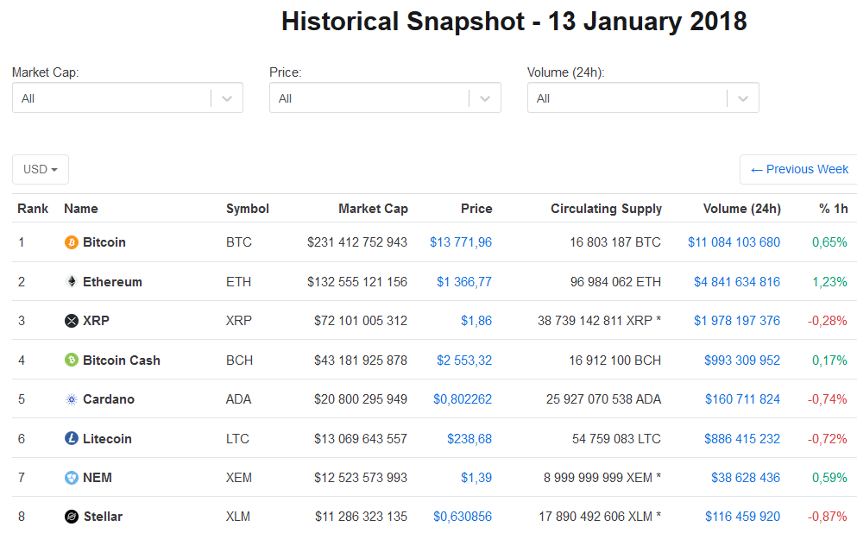The width and height of the screenshot is (857, 533).
Task: Click Stellar price $0,630856
Action: (463, 516)
